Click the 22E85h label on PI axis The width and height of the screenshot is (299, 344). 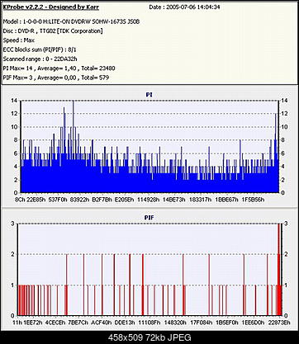(x=36, y=200)
